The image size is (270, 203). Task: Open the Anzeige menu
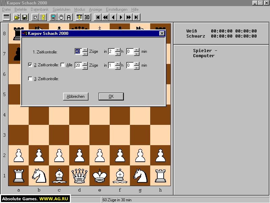(96, 9)
